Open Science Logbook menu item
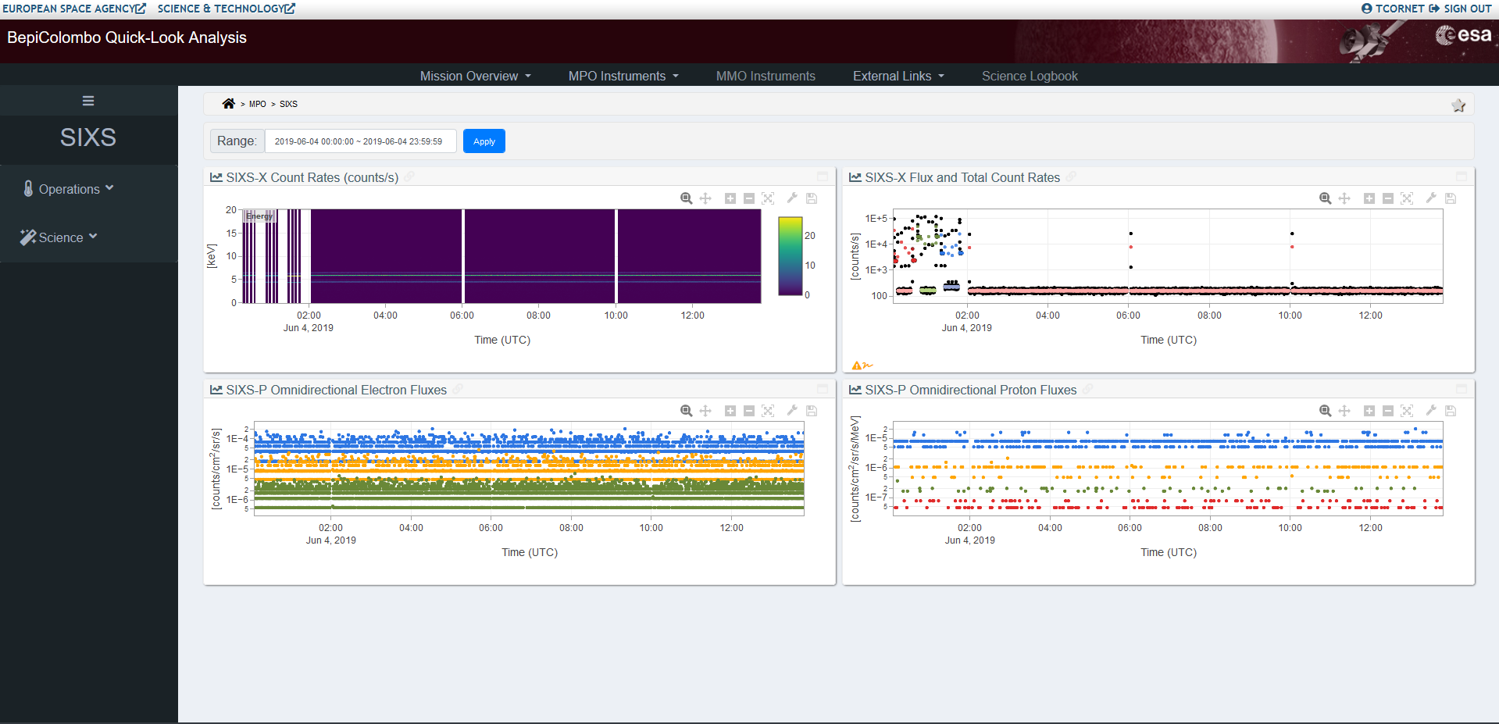This screenshot has width=1499, height=724. click(1030, 76)
